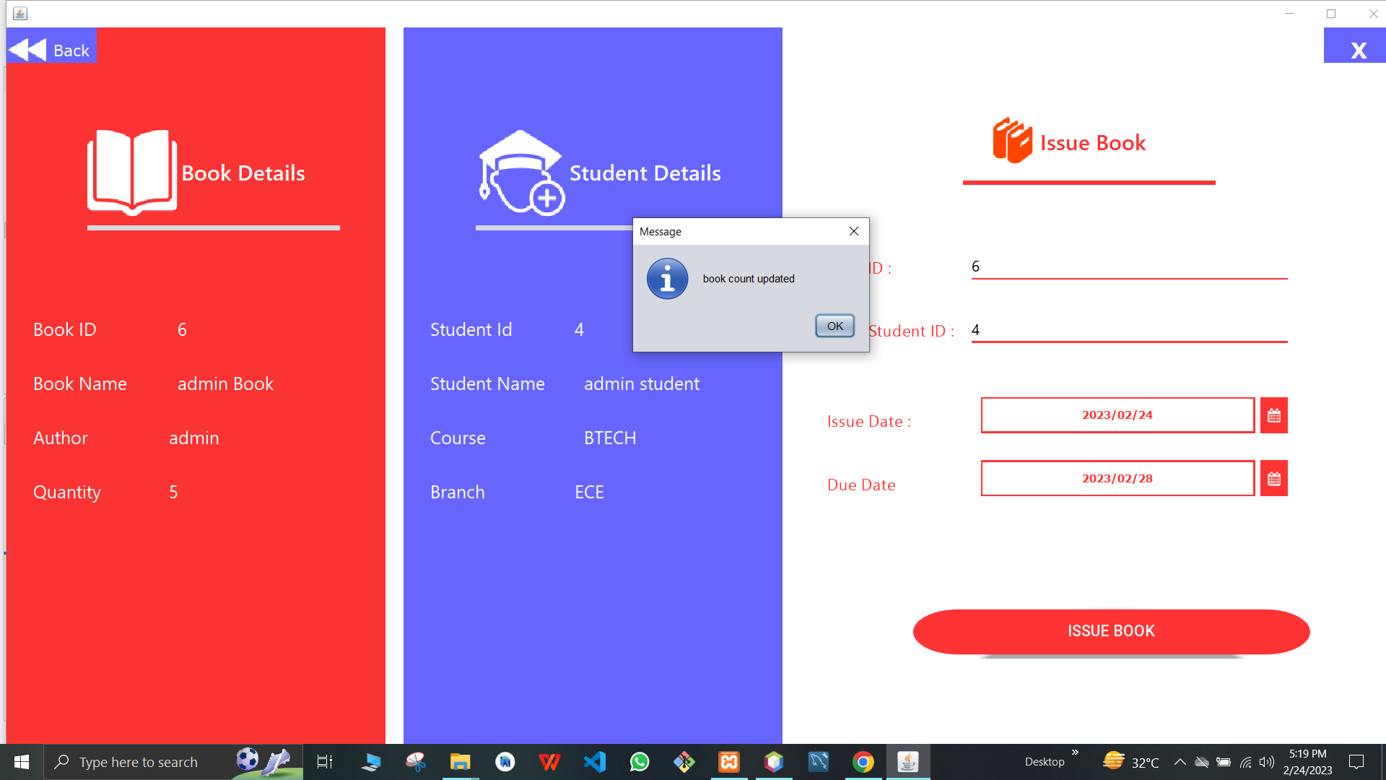Viewport: 1386px width, 780px height.
Task: Open XAMPP from the taskbar
Action: point(729,762)
